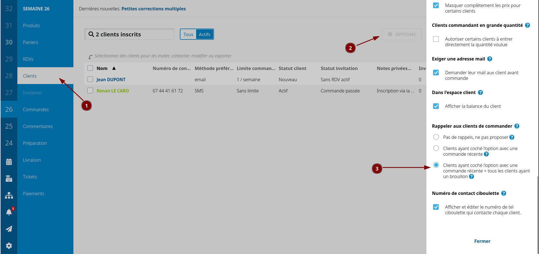
Task: Select week 24 in the week strip
Action: (9, 143)
